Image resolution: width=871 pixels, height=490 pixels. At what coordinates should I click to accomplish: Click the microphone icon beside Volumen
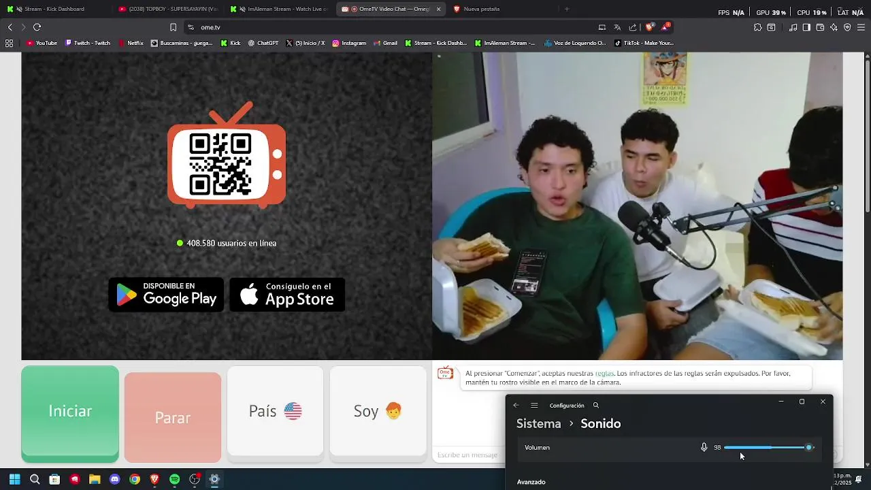pos(704,447)
